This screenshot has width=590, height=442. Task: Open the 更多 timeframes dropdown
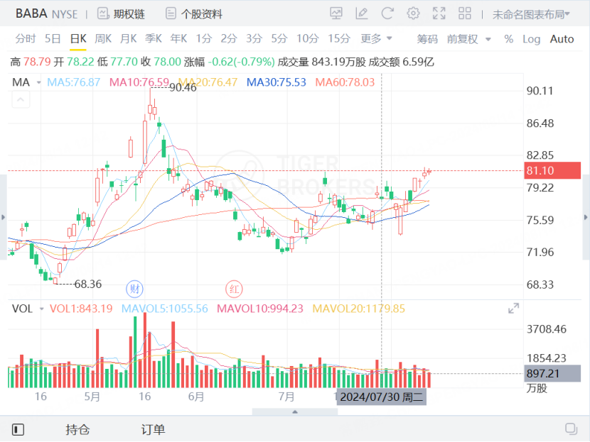point(376,38)
